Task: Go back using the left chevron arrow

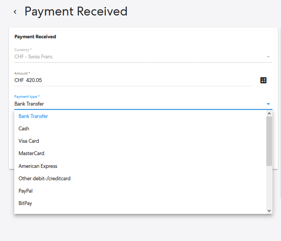Action: pyautogui.click(x=15, y=12)
